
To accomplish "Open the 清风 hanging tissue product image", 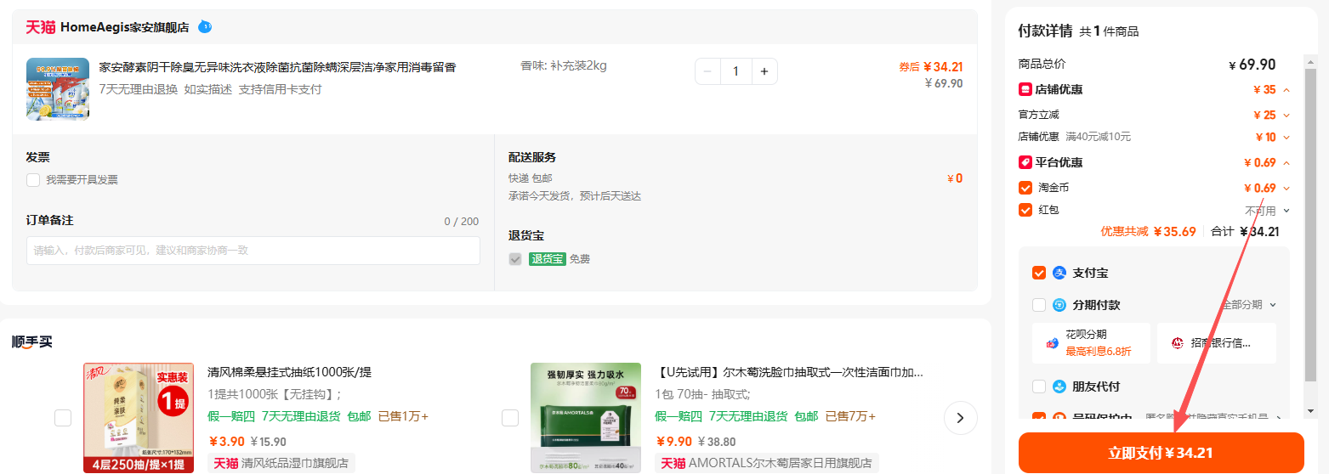I will [139, 418].
